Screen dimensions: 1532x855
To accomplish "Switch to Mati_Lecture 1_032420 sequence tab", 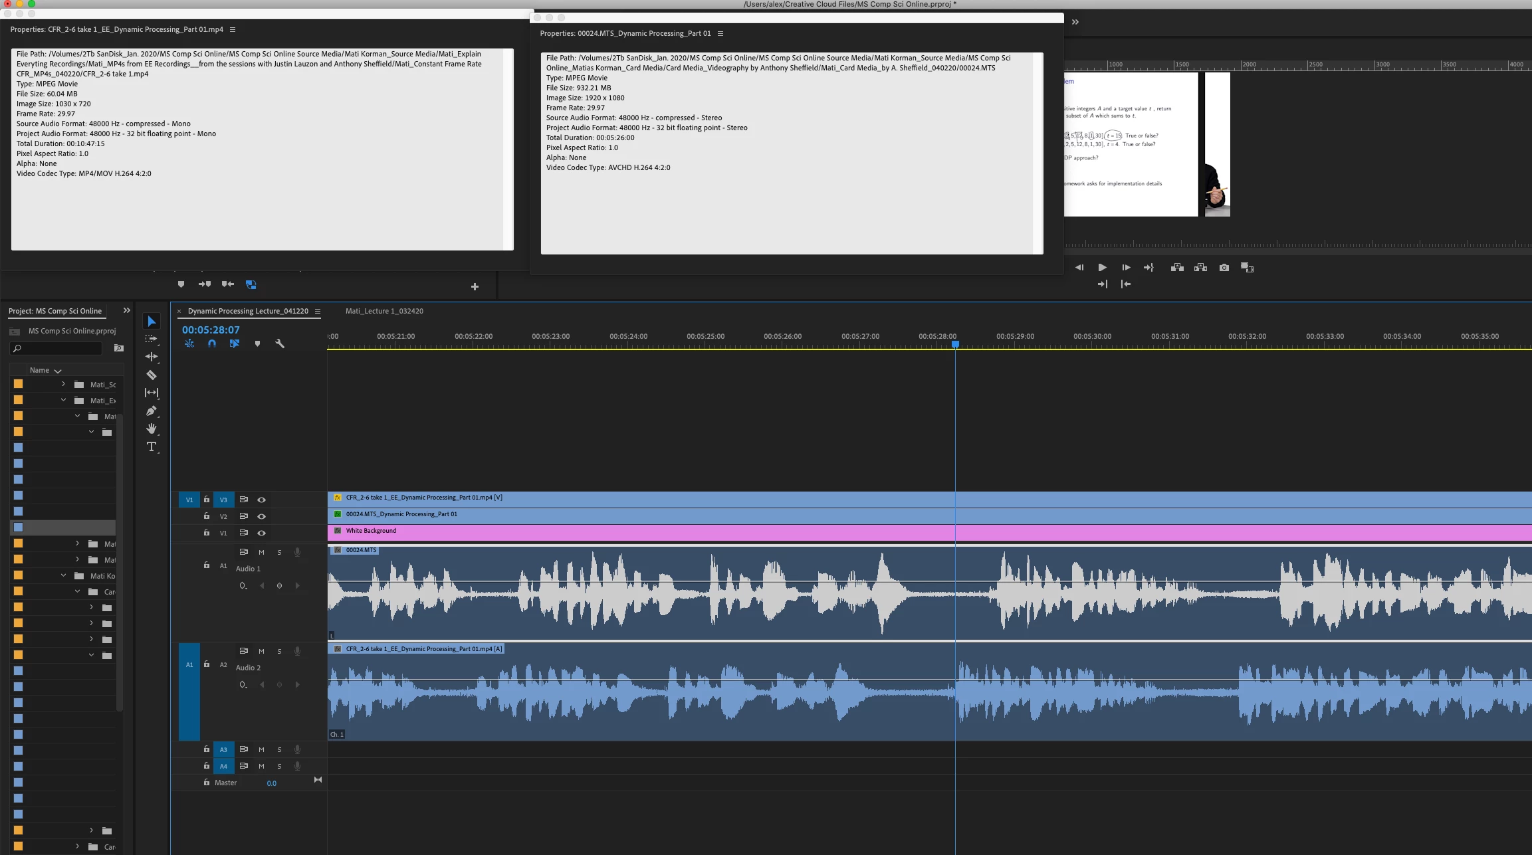I will [x=384, y=311].
